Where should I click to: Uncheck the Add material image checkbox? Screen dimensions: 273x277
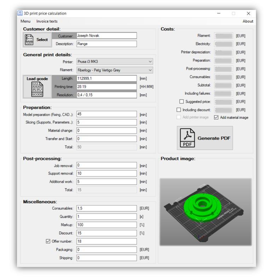click(216, 117)
